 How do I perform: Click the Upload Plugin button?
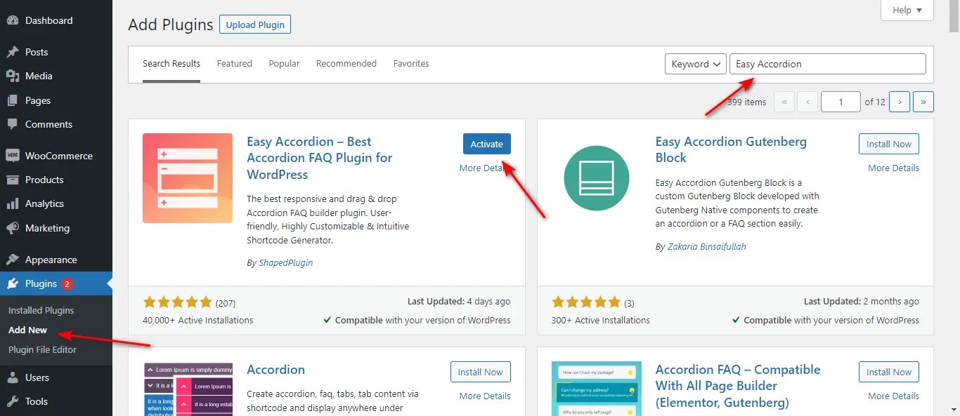coord(254,24)
